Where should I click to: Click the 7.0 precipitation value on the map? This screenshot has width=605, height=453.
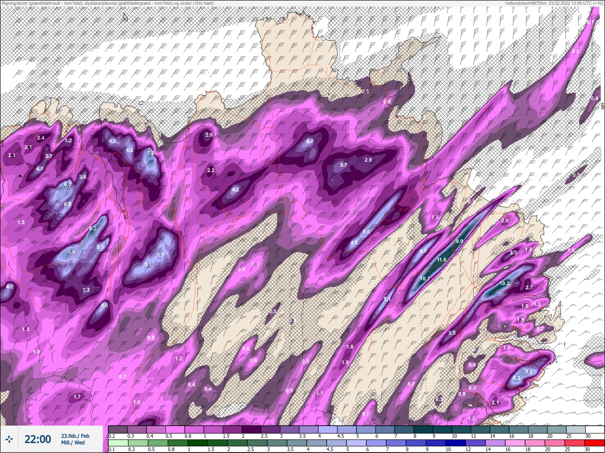(150, 153)
